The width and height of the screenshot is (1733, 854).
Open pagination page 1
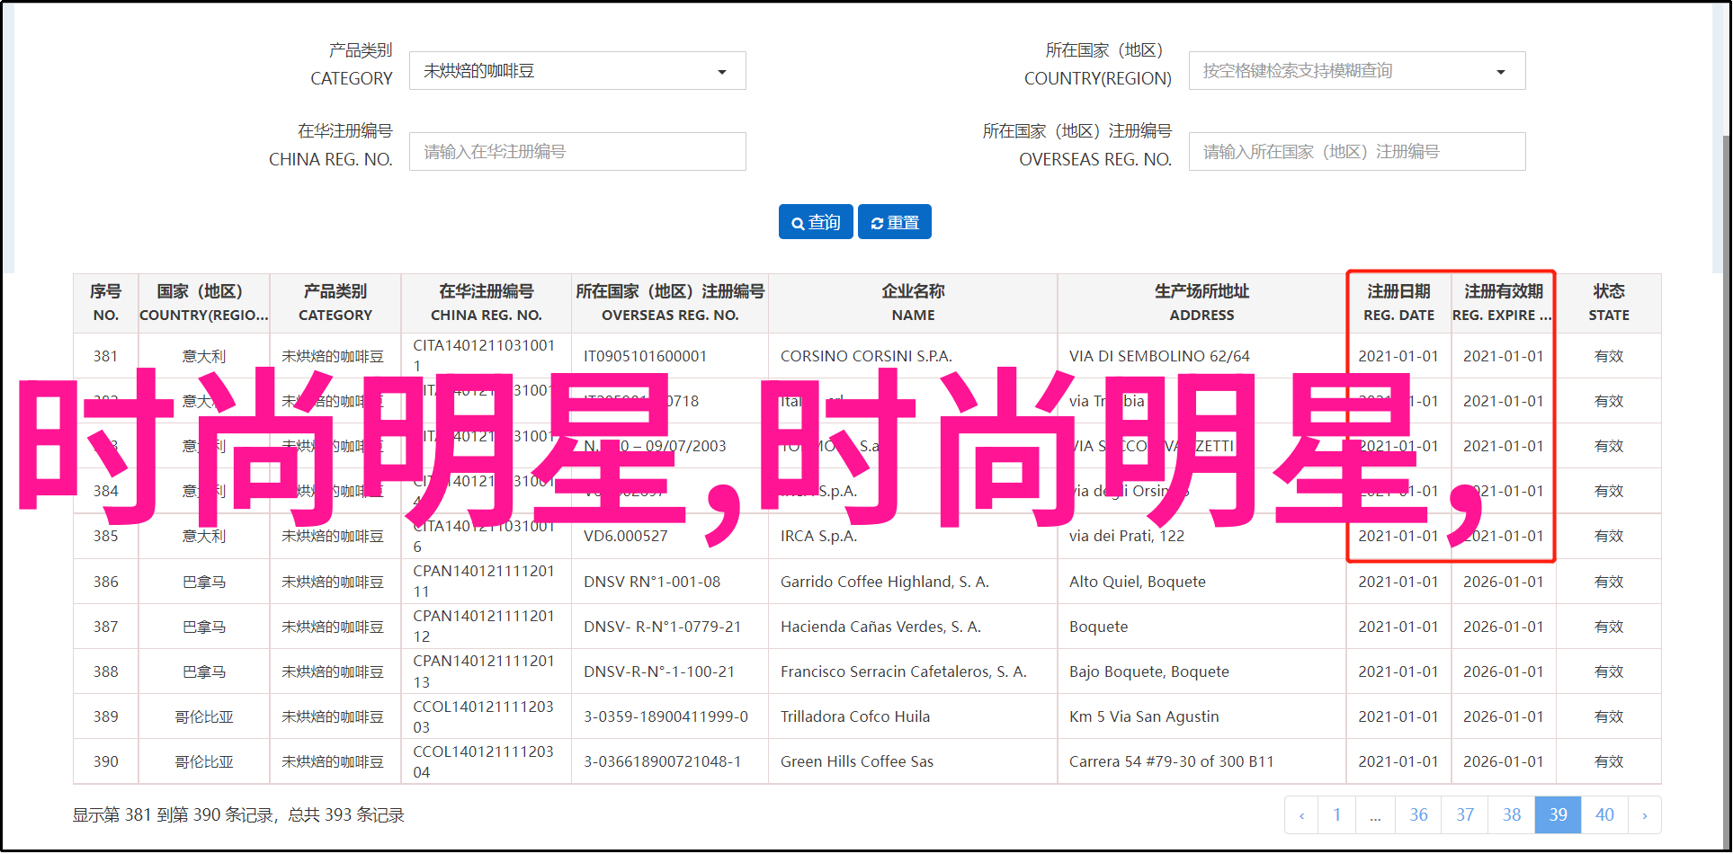point(1337,815)
